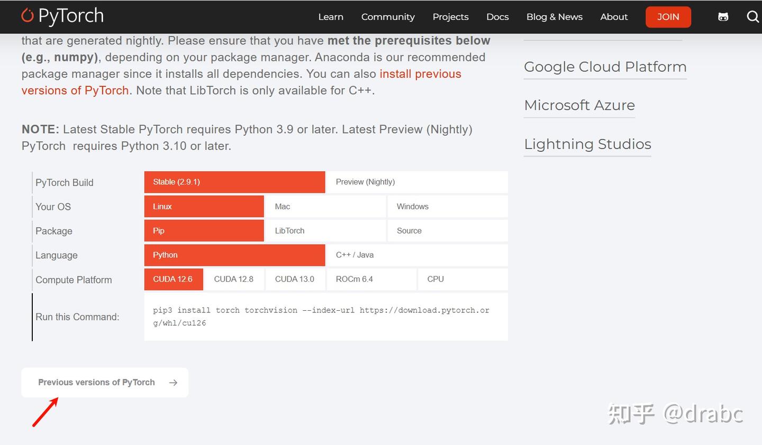Open the Community menu
Viewport: 762px width, 445px height.
pos(388,17)
